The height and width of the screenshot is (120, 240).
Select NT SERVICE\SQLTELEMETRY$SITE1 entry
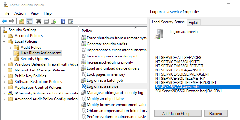(x=186, y=83)
